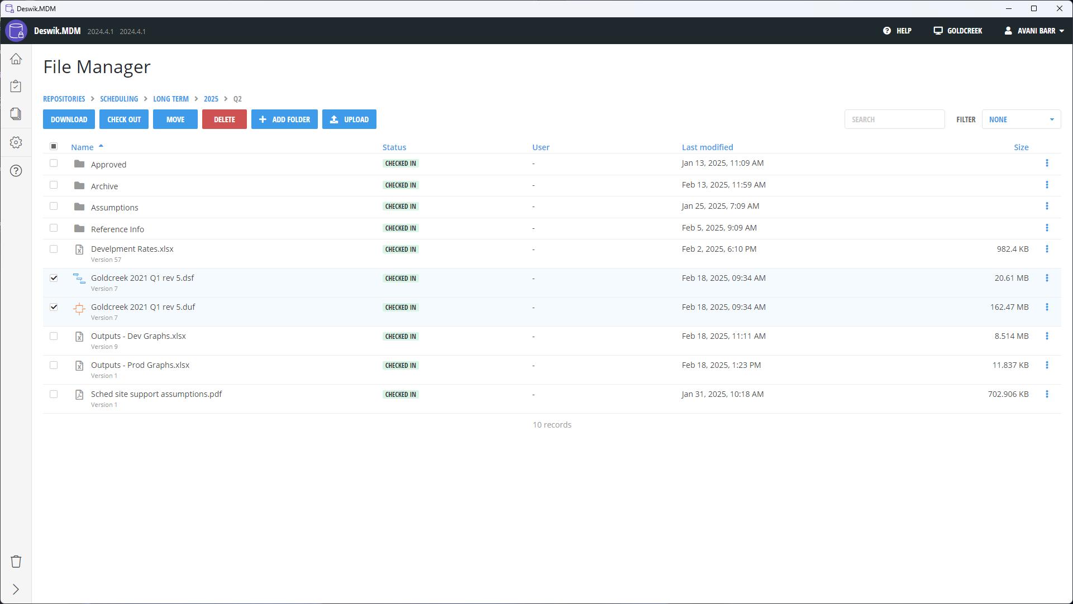Image resolution: width=1073 pixels, height=604 pixels.
Task: Click the Goldcreek .duf file icon
Action: (79, 308)
